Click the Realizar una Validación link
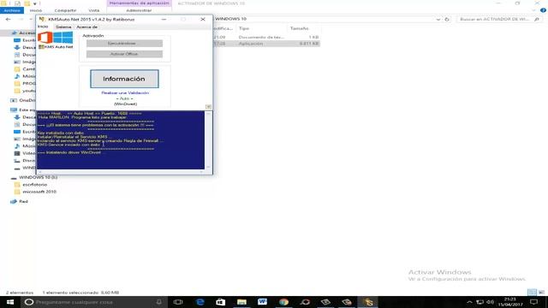 (125, 93)
